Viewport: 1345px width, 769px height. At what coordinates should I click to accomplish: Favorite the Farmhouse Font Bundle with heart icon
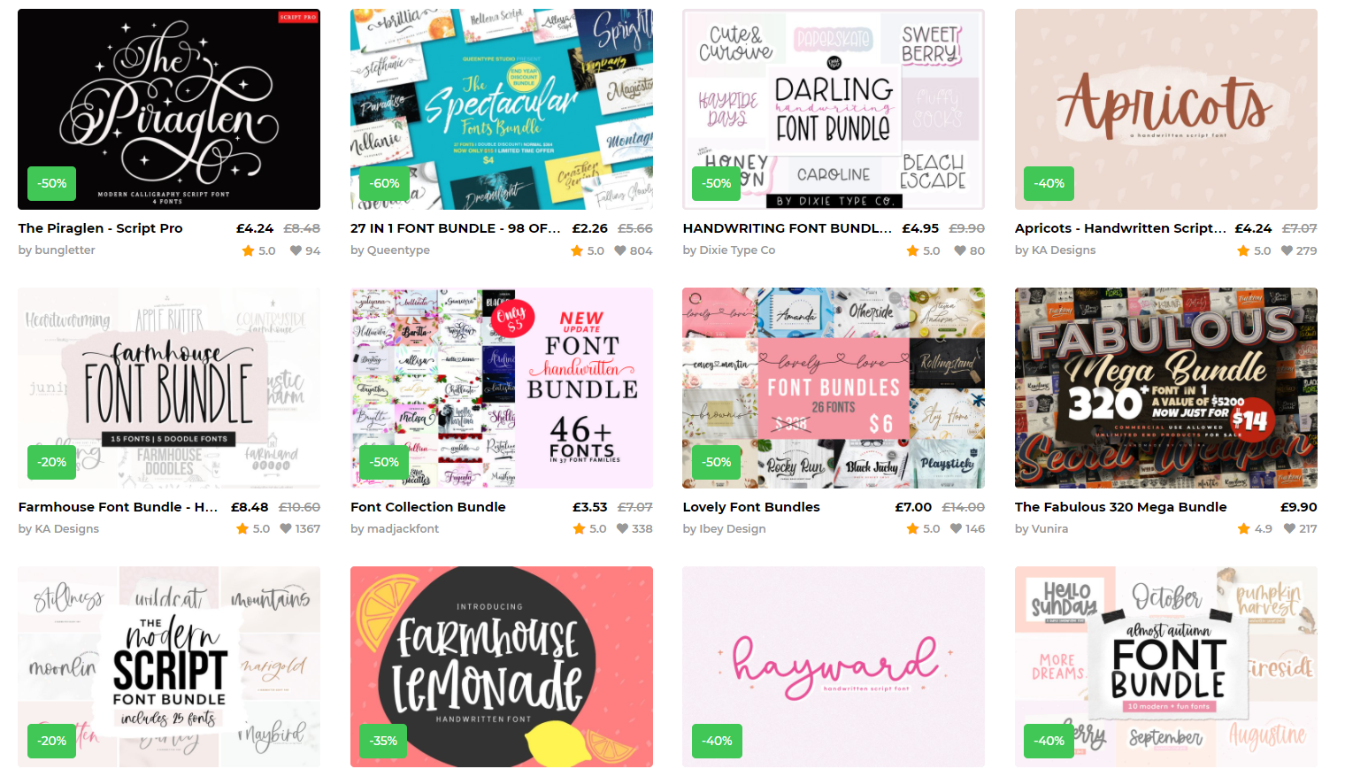(x=286, y=528)
